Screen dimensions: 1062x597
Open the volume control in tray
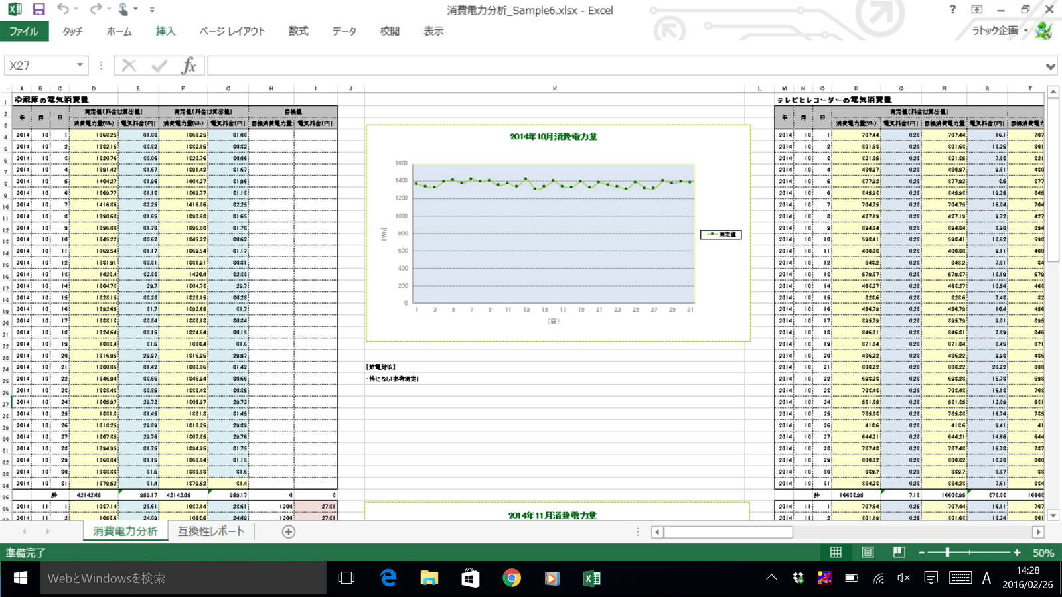(904, 578)
